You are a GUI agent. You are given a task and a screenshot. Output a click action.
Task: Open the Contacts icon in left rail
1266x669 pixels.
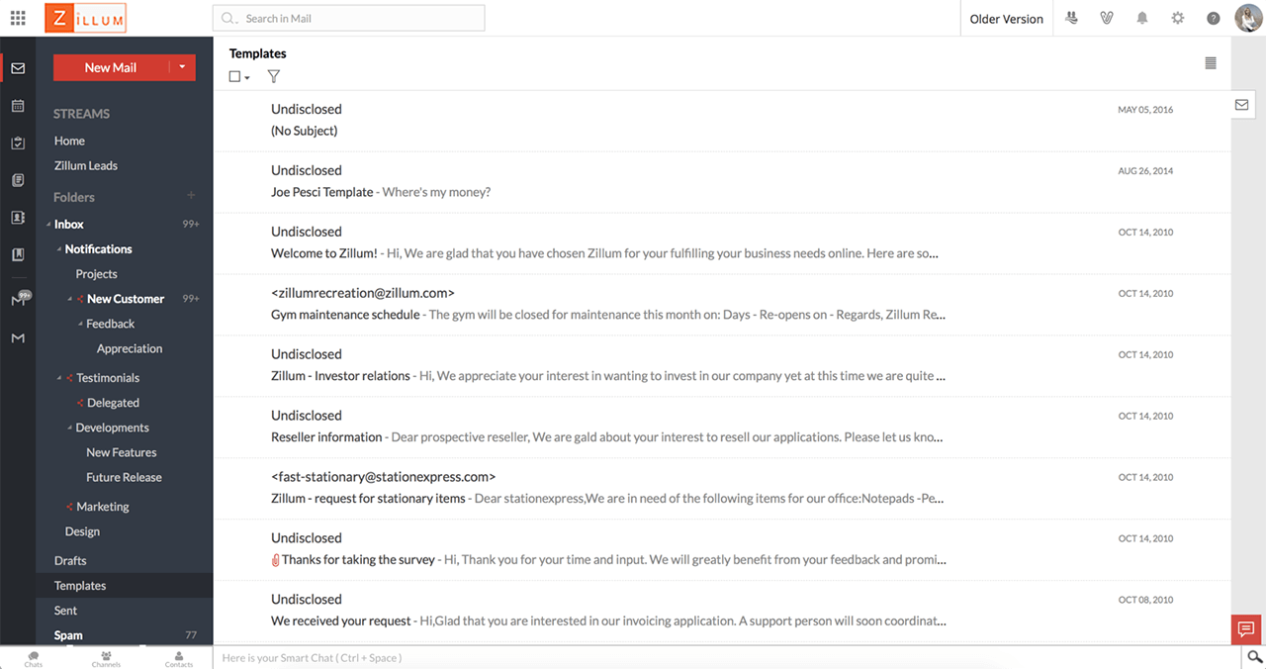point(18,218)
